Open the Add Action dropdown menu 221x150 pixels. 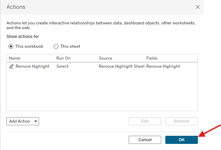[x=23, y=121]
